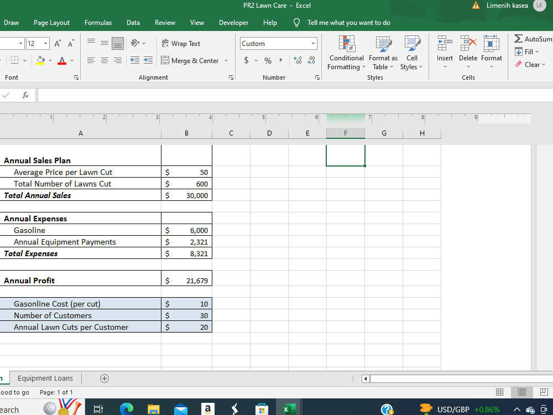The image size is (553, 415).
Task: Apply middle vertical alignment
Action: 105,43
